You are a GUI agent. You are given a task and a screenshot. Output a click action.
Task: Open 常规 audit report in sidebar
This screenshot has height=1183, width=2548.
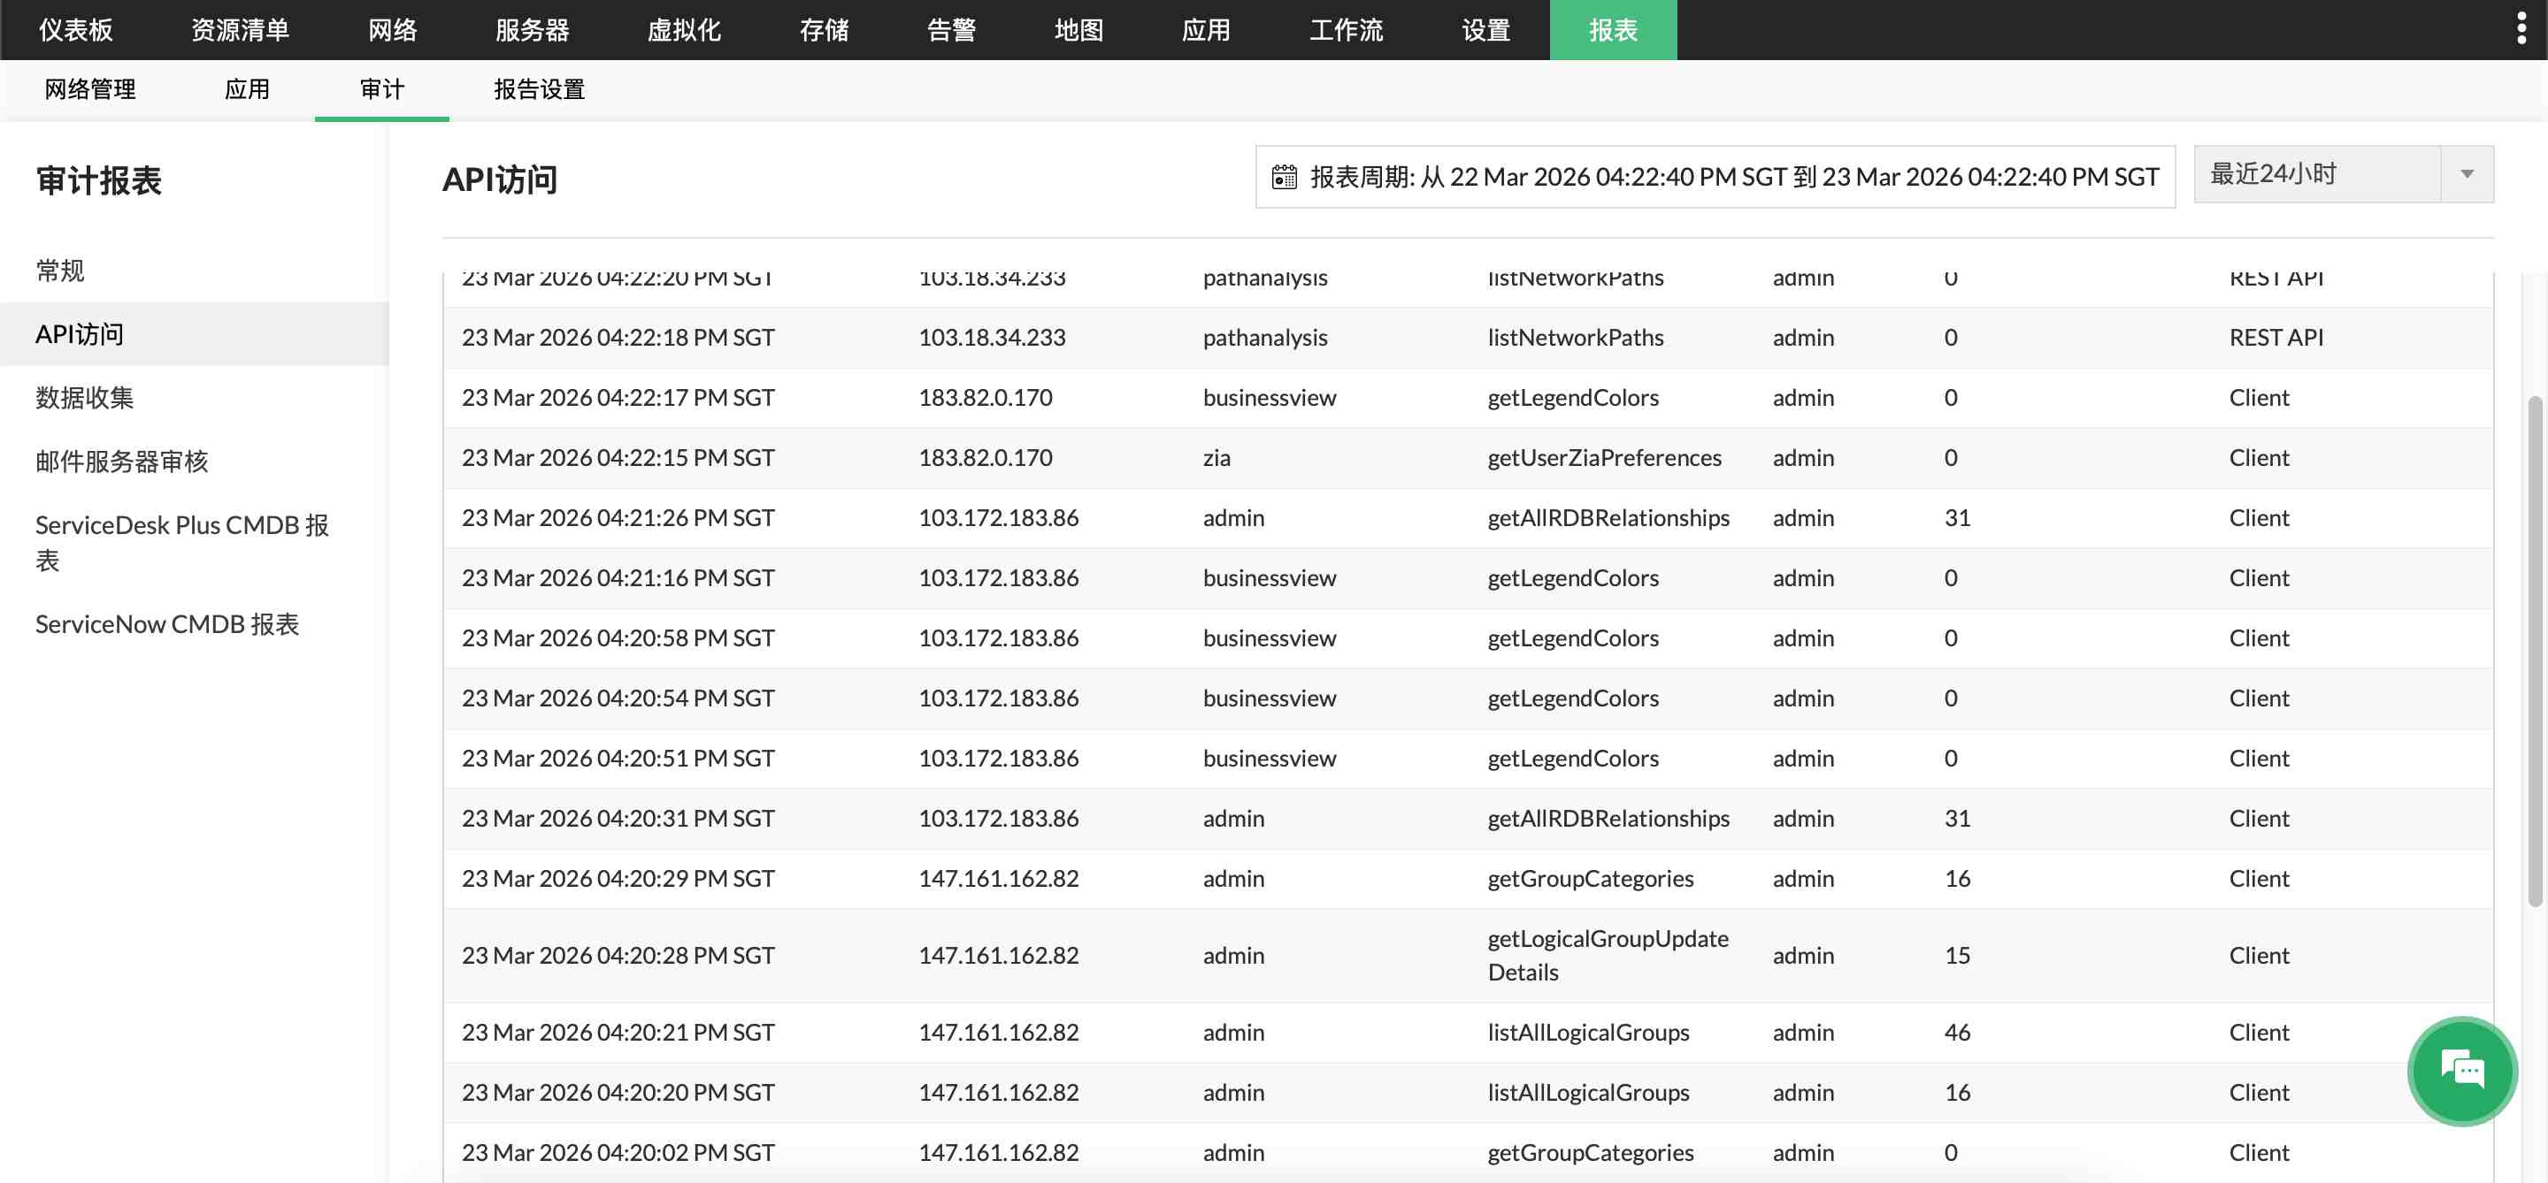[x=60, y=270]
